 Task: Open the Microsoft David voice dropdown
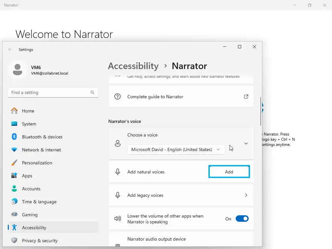(175, 149)
